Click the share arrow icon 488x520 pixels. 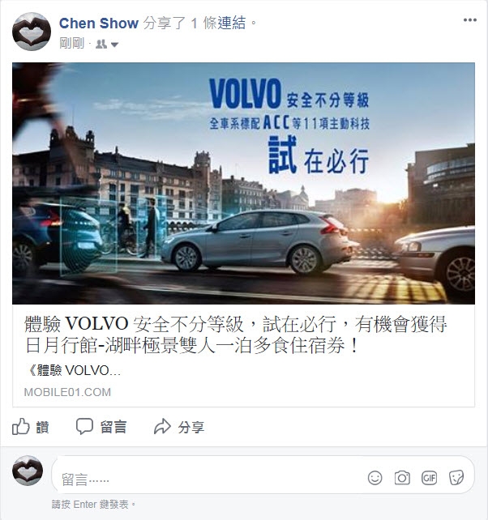click(x=162, y=427)
